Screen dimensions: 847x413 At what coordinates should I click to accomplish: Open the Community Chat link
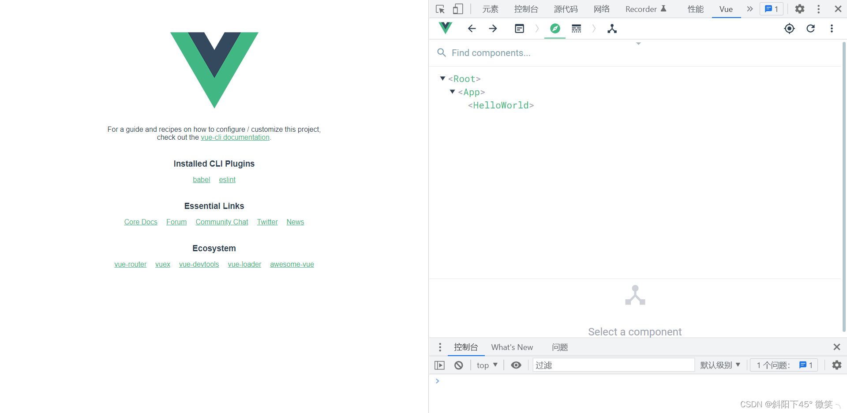(x=222, y=222)
